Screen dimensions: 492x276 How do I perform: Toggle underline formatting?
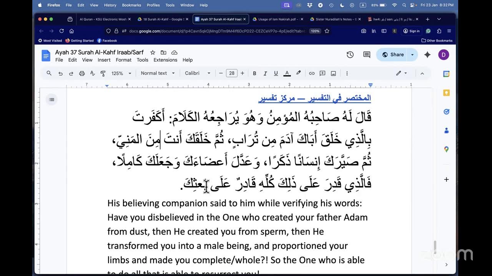click(276, 73)
